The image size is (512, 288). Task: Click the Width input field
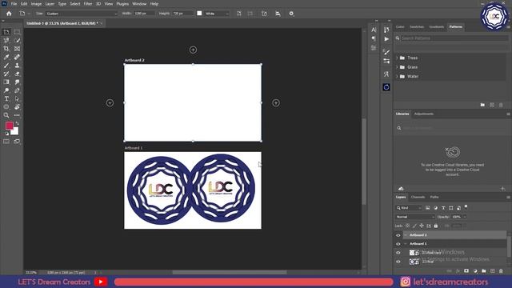point(144,14)
